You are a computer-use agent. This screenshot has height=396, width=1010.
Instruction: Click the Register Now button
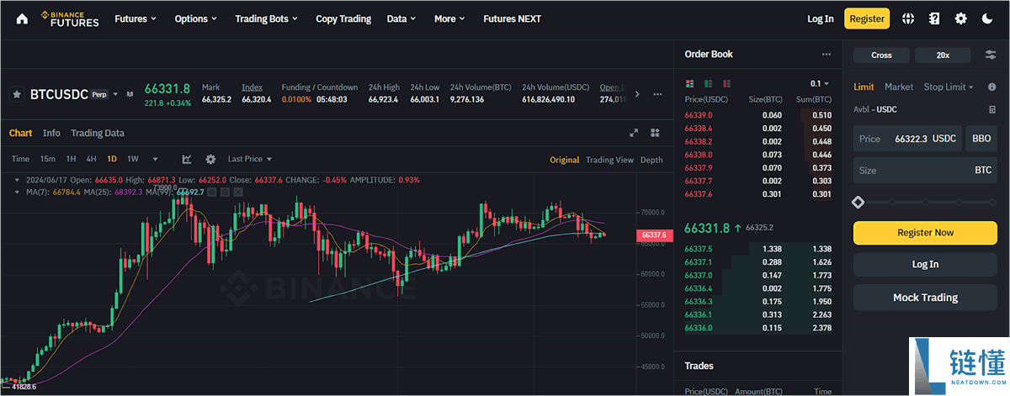coord(926,233)
